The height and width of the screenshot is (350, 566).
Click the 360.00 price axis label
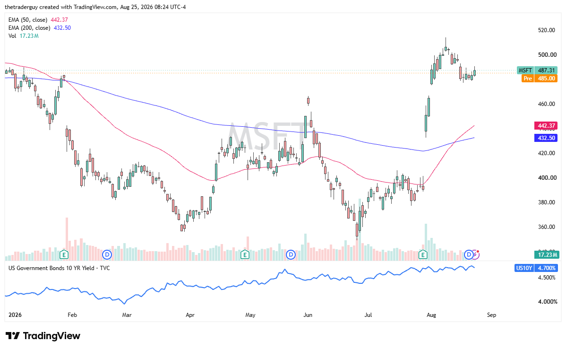click(x=547, y=227)
